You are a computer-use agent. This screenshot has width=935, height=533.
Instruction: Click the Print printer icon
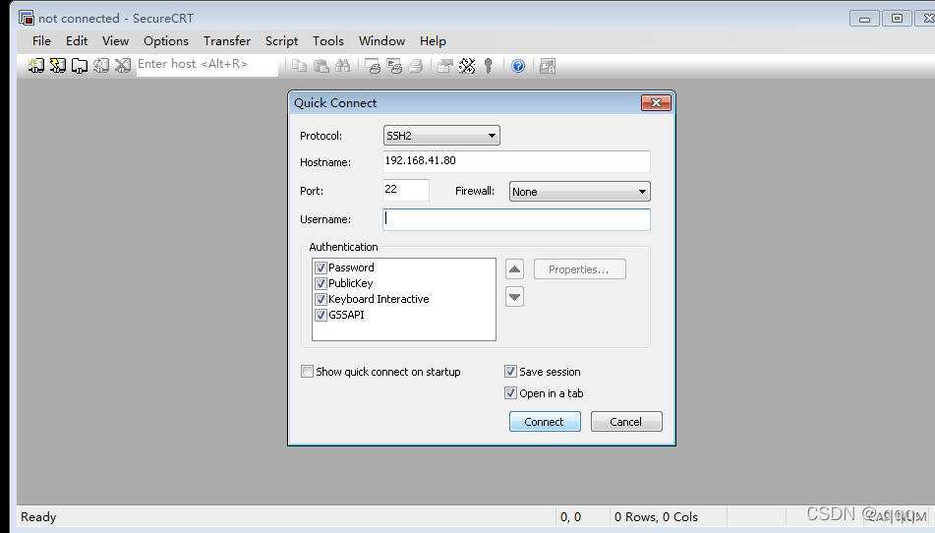tap(416, 66)
